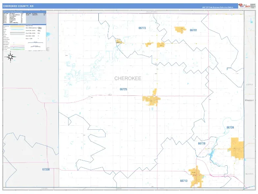Click the scale bar in the legend
This screenshot has height=194, width=258.
[35, 42]
